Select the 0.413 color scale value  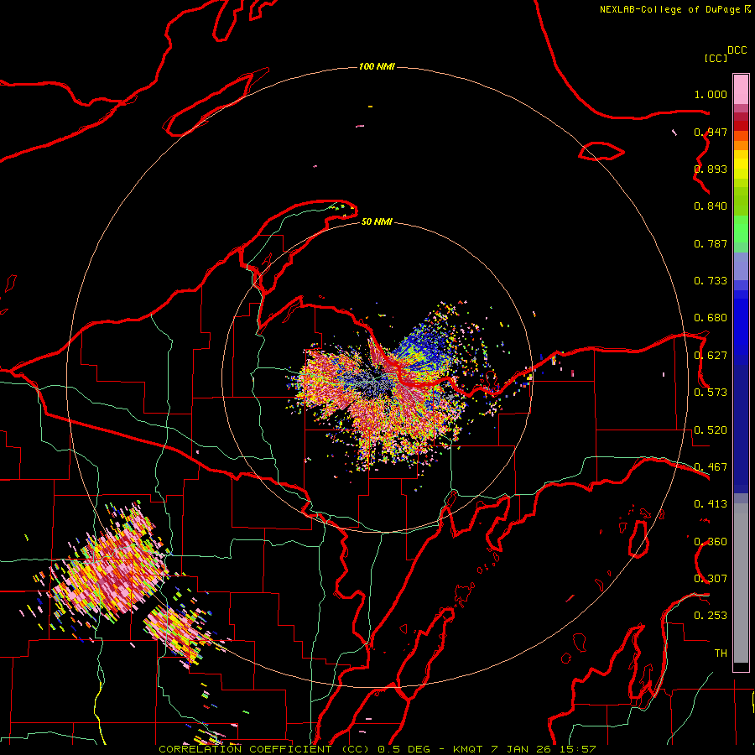711,504
